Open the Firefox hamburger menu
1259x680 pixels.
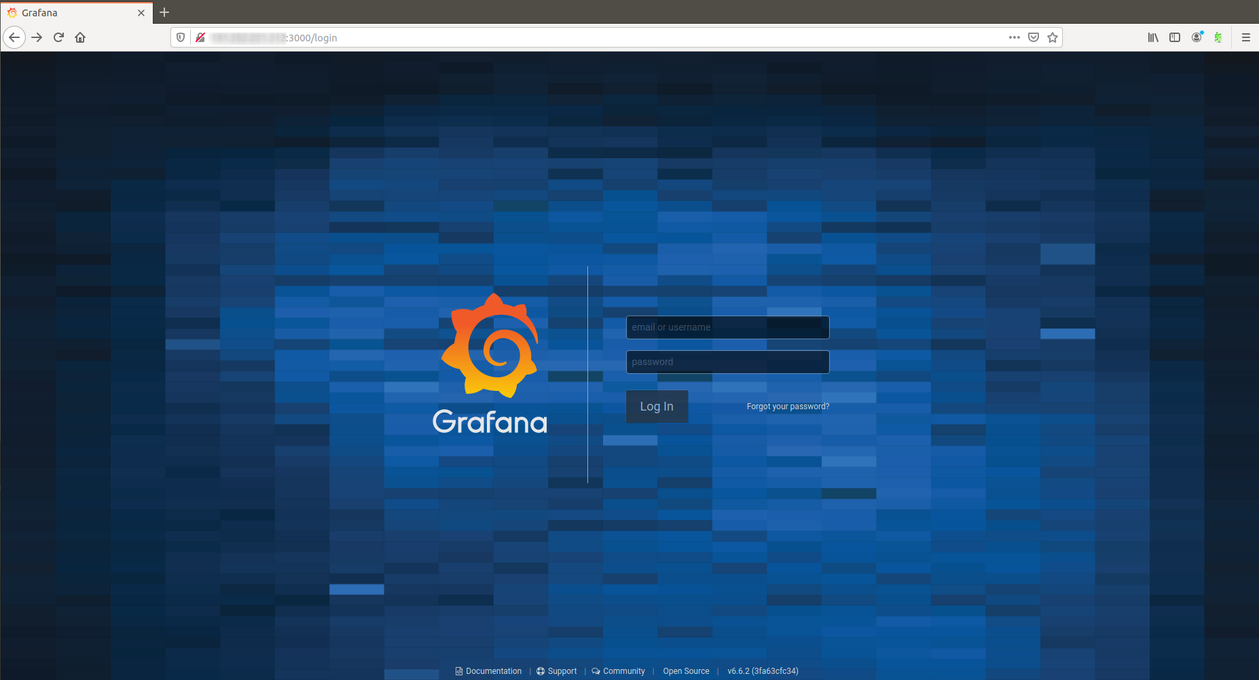coord(1245,37)
